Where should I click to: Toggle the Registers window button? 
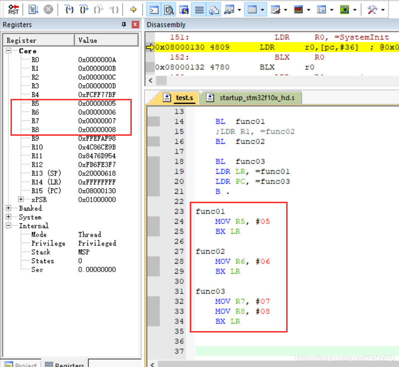tap(199, 9)
